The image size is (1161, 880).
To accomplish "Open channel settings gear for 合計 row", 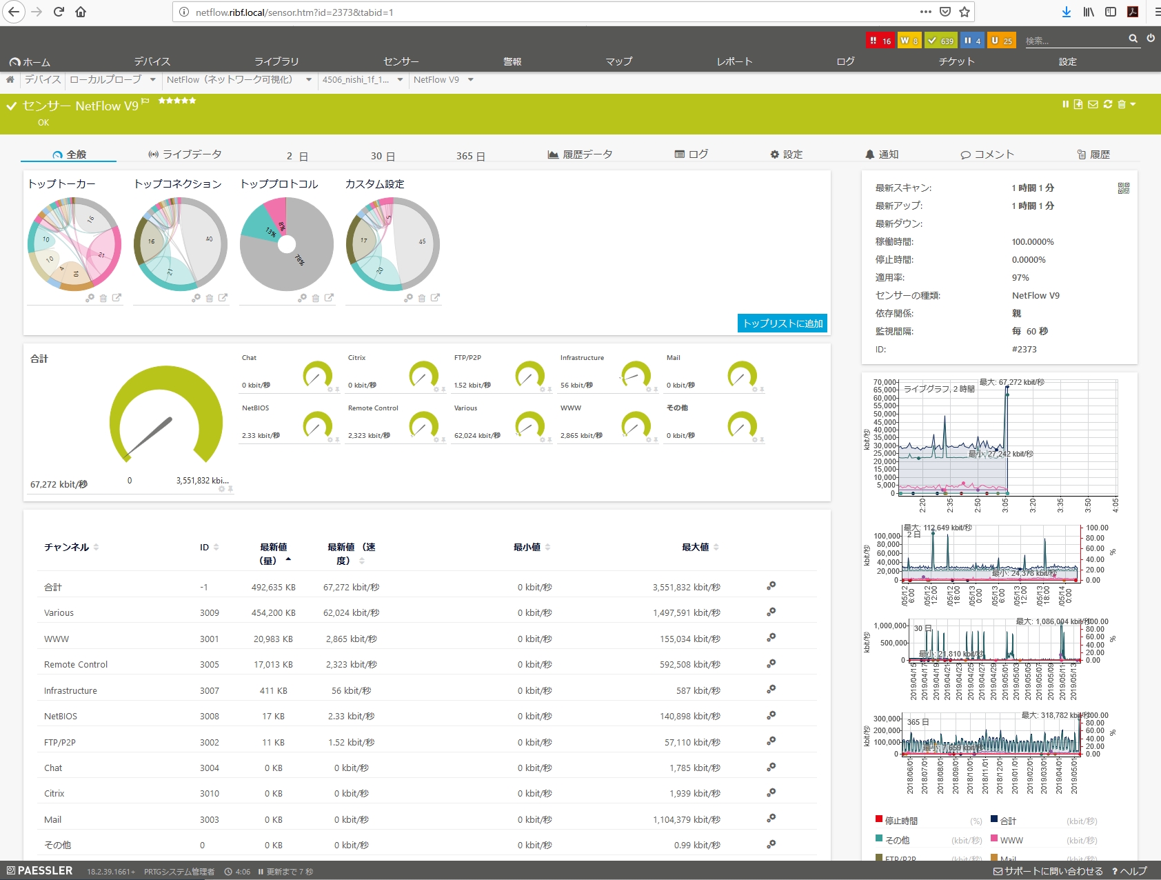I will 771,586.
